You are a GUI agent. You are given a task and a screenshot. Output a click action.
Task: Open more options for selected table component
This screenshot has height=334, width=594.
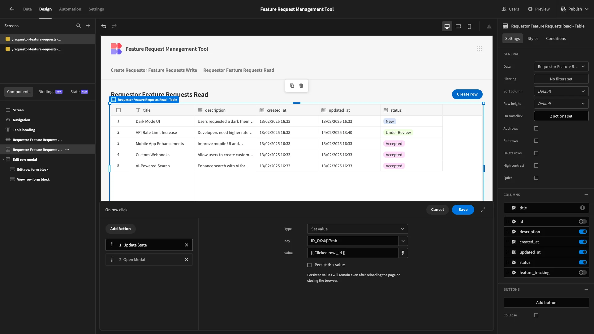pos(67,150)
